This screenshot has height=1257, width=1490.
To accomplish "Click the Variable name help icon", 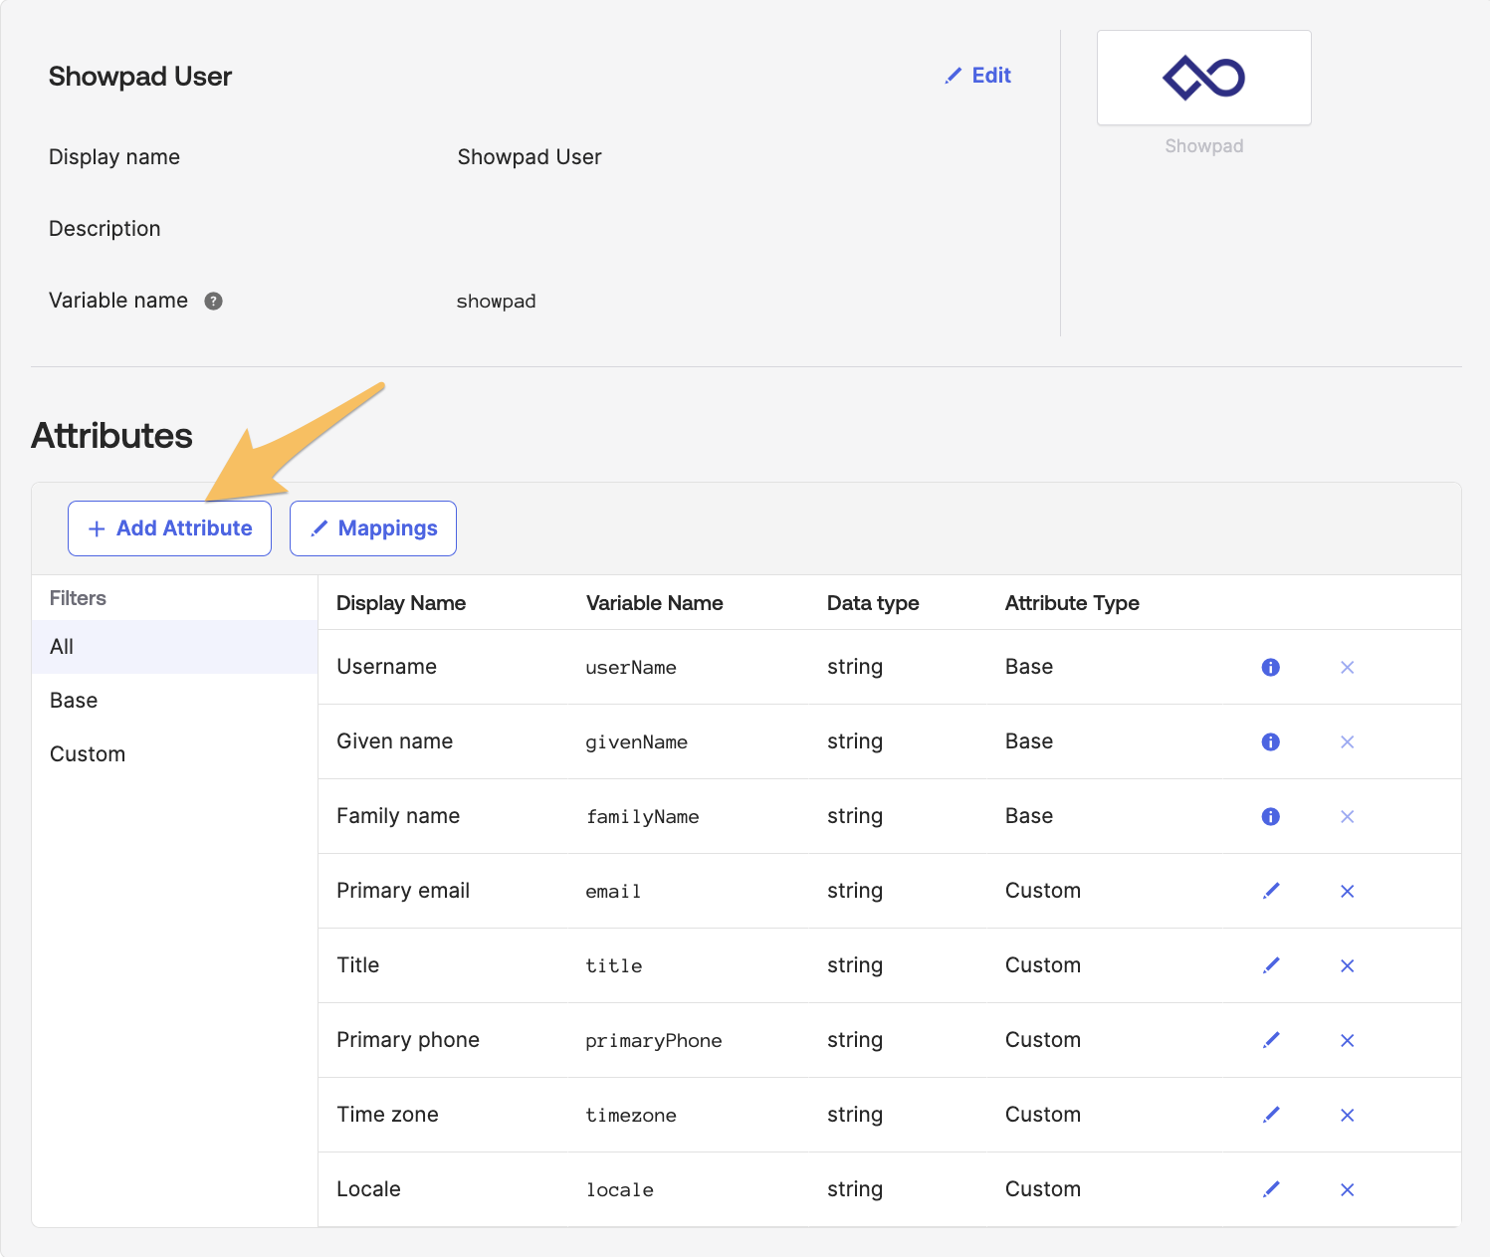I will (213, 301).
